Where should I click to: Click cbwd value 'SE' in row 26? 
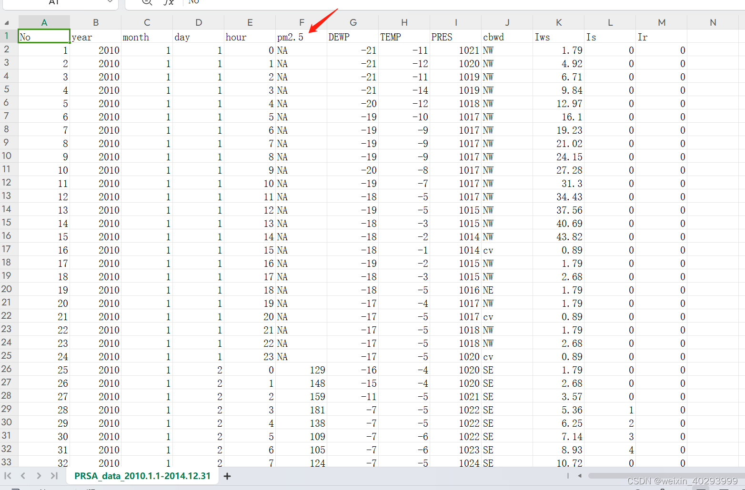tap(507, 370)
